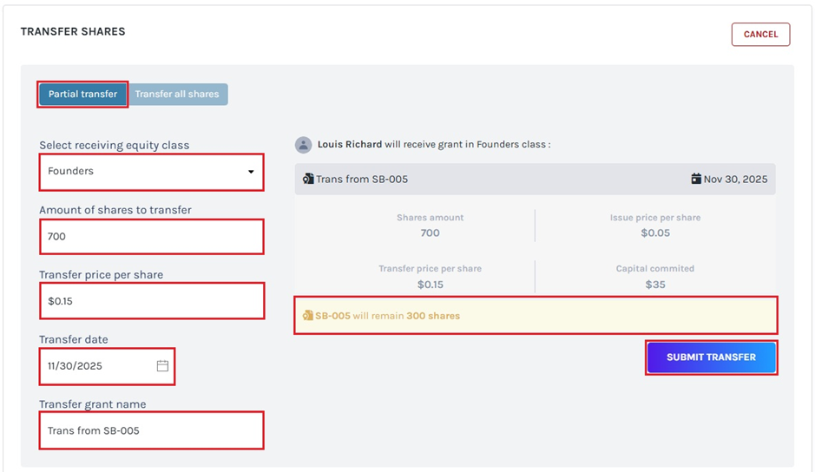Click Louis Richard's avatar icon
The width and height of the screenshot is (815, 472).
[x=303, y=145]
